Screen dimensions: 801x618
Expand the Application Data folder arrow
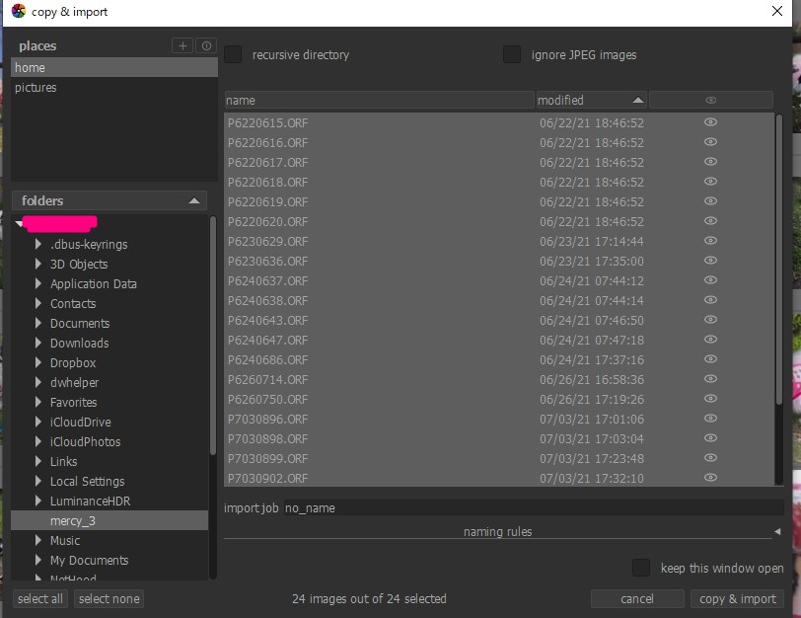(x=38, y=283)
